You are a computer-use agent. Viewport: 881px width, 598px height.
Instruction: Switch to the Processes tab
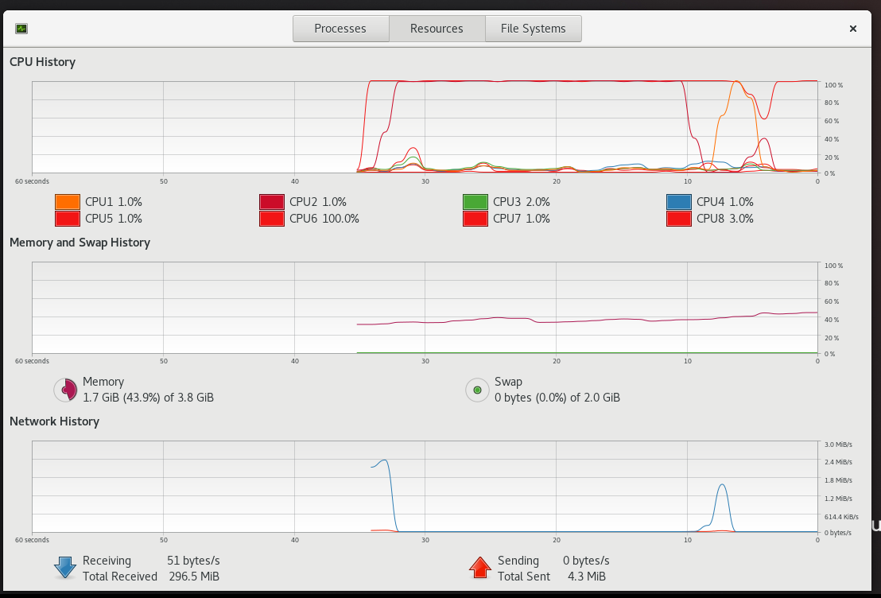[340, 29]
